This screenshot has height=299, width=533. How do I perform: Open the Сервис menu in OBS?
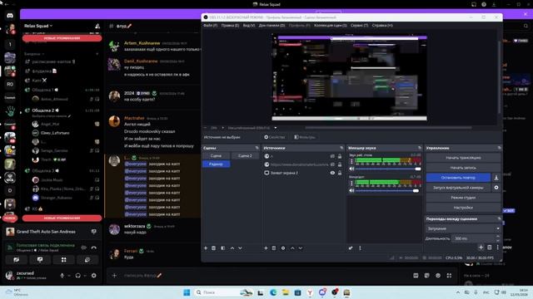pyautogui.click(x=359, y=26)
